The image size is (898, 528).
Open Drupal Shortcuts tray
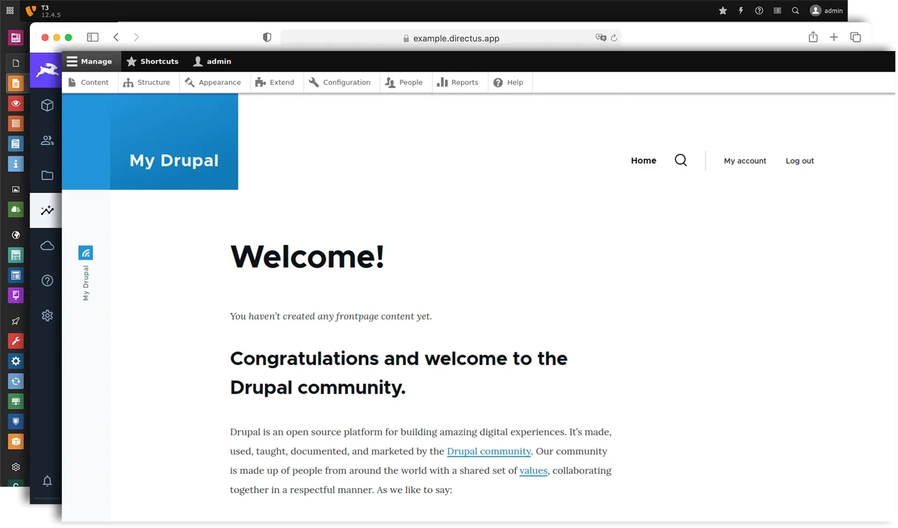[152, 61]
